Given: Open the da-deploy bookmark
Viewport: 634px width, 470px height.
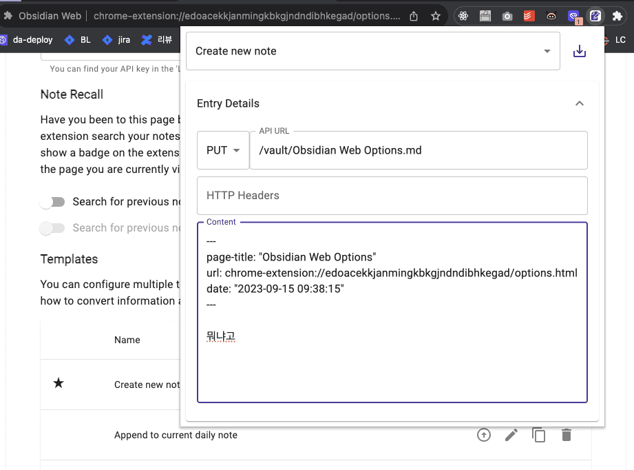Looking at the screenshot, I should click(x=27, y=40).
